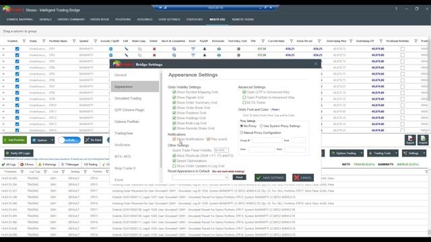This screenshot has width=431, height=242.
Task: Click the PayOff icon in STR2 row
Action: [x=205, y=55]
